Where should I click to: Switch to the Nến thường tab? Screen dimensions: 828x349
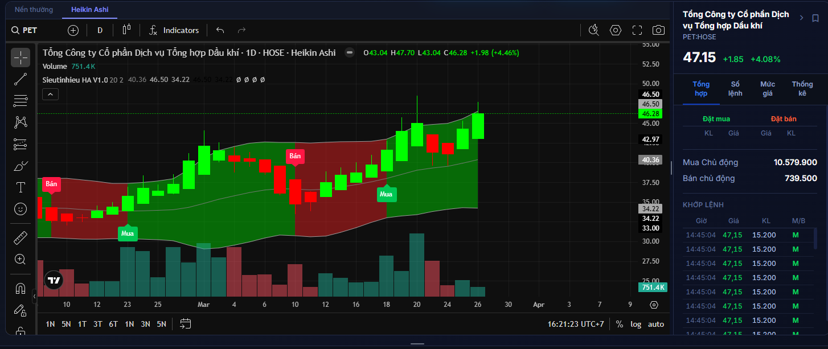[x=34, y=10]
